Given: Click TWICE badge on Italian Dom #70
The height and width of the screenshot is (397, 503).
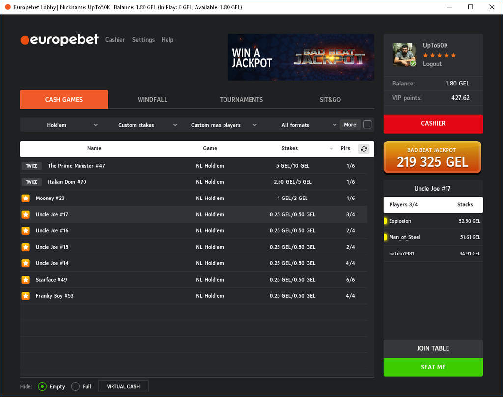Looking at the screenshot, I should pyautogui.click(x=31, y=182).
